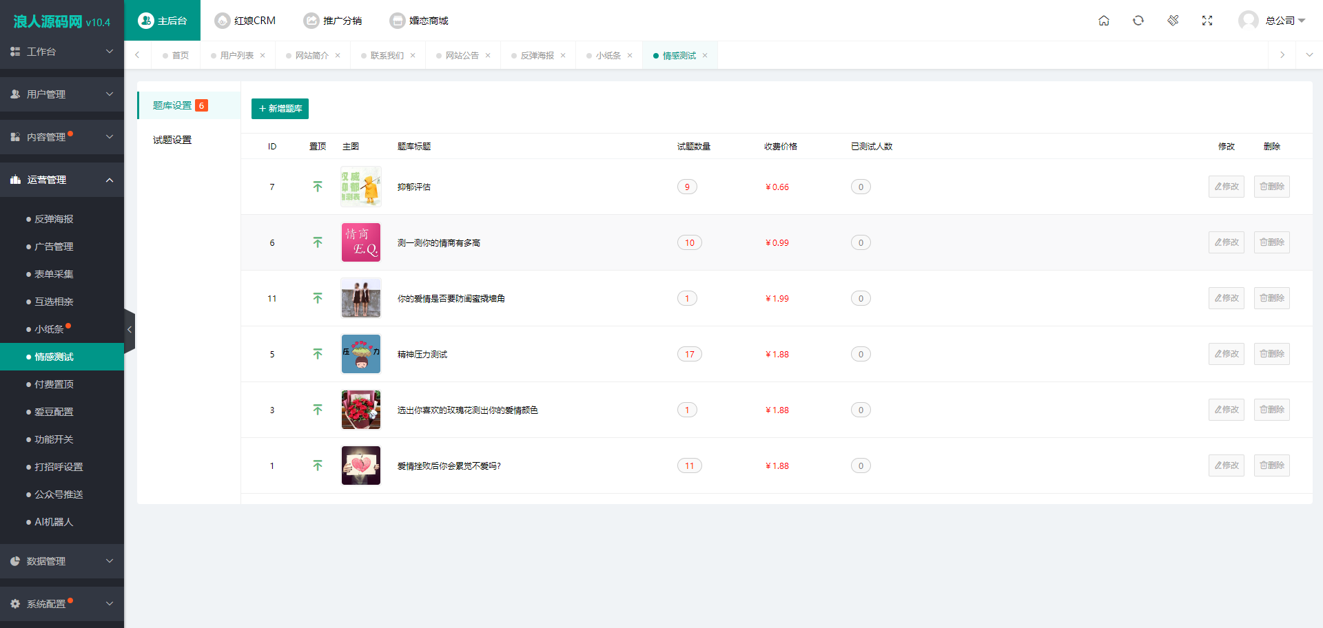
Task: Open the tab options dropdown chevron
Action: 1309,55
